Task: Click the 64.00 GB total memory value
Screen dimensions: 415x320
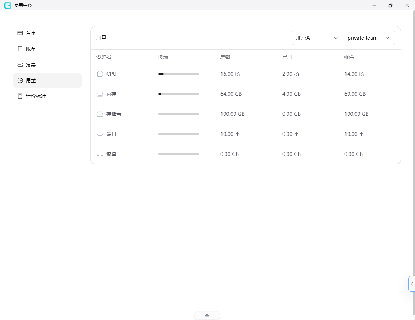Action: coord(231,94)
